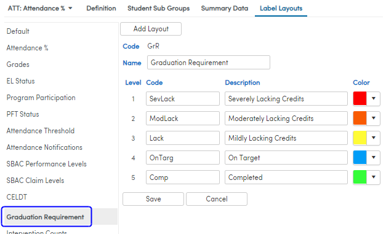Edit the OnTarg code field

[x=183, y=158]
